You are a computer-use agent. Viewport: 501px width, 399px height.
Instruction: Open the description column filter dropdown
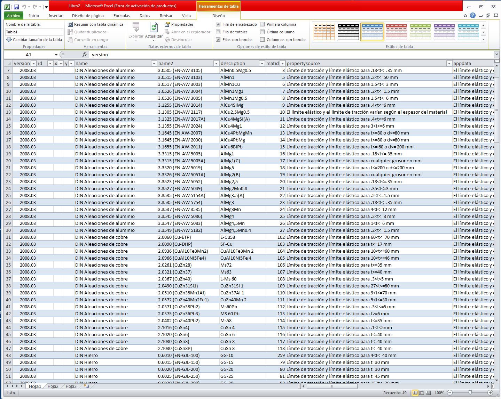262,63
